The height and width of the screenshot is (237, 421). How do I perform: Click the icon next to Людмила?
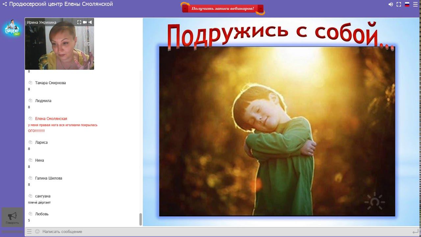point(30,101)
